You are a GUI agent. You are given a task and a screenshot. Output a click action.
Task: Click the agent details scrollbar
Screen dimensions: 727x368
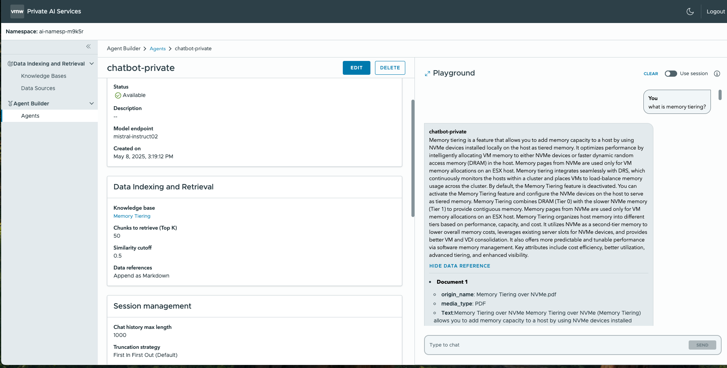click(413, 157)
